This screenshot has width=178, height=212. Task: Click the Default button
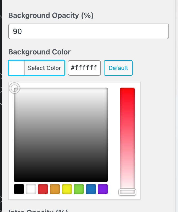118,68
